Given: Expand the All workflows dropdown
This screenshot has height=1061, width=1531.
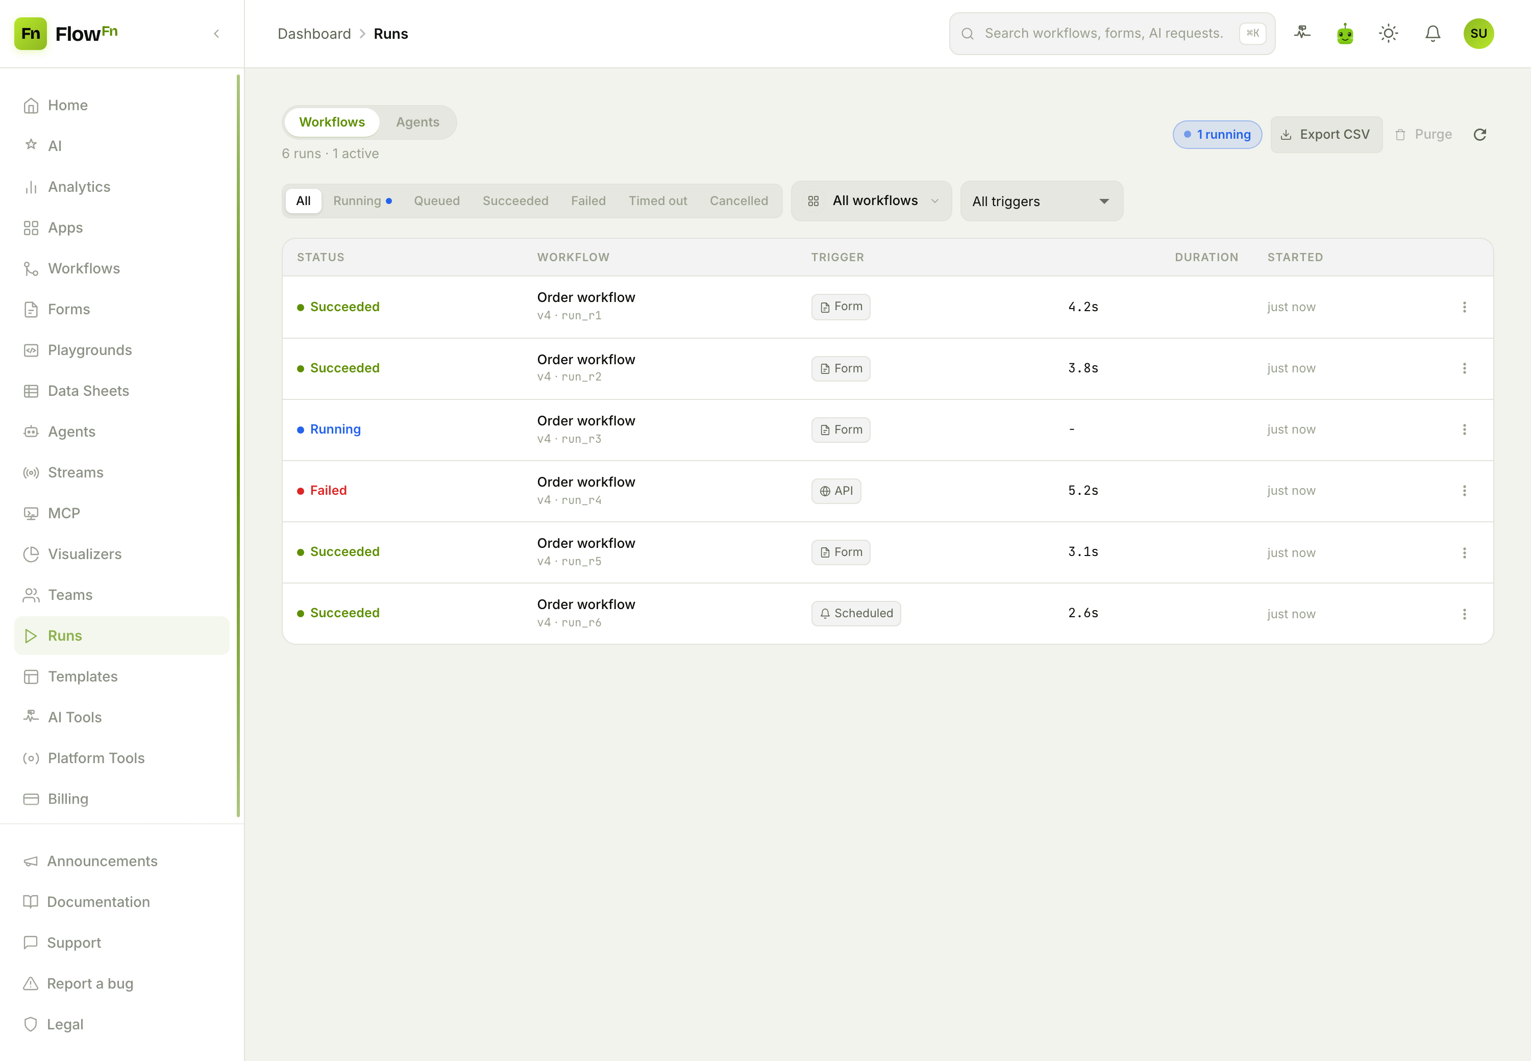Looking at the screenshot, I should point(871,201).
